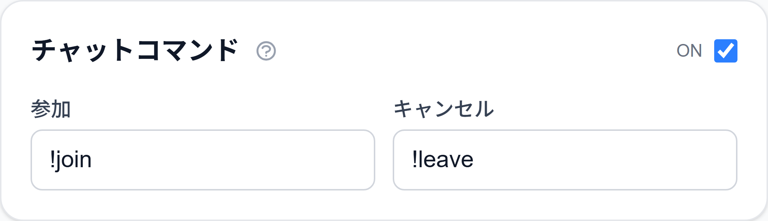Show the chat command tooltip icon

click(266, 51)
